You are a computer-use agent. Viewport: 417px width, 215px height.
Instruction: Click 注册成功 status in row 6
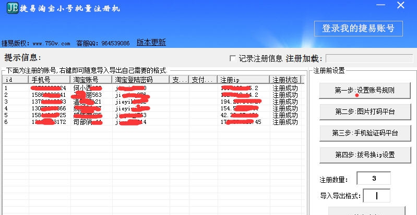pos(285,122)
